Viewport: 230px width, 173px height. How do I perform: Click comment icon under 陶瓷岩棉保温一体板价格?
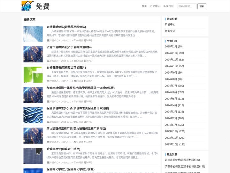coord(85,102)
